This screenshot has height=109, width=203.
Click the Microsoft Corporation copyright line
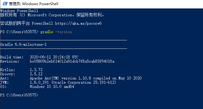52,15
